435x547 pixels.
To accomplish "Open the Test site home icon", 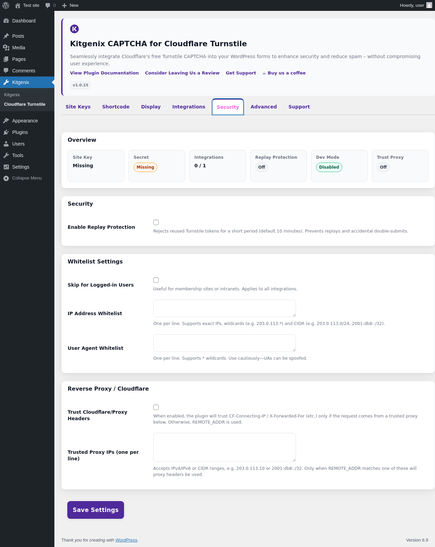I will tap(18, 5).
